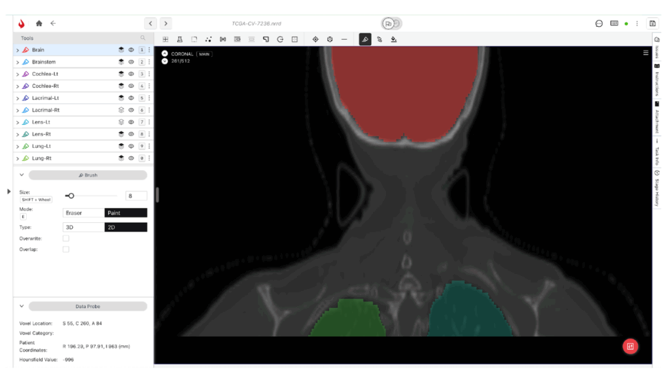This screenshot has height=376, width=670.
Task: Expand the Brain tool row
Action: tap(18, 50)
